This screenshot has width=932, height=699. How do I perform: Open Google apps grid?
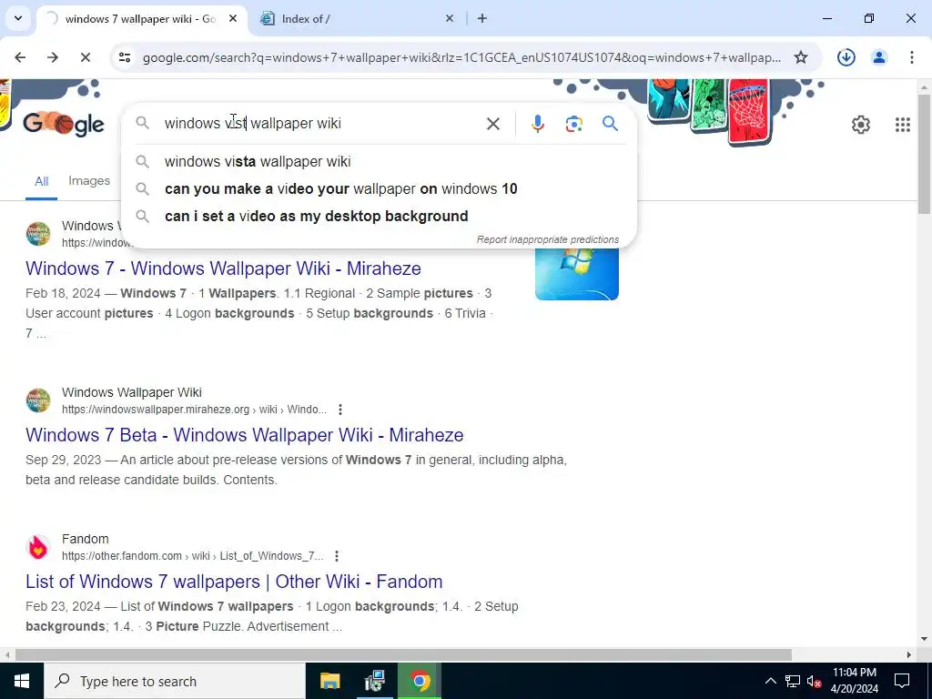[902, 124]
